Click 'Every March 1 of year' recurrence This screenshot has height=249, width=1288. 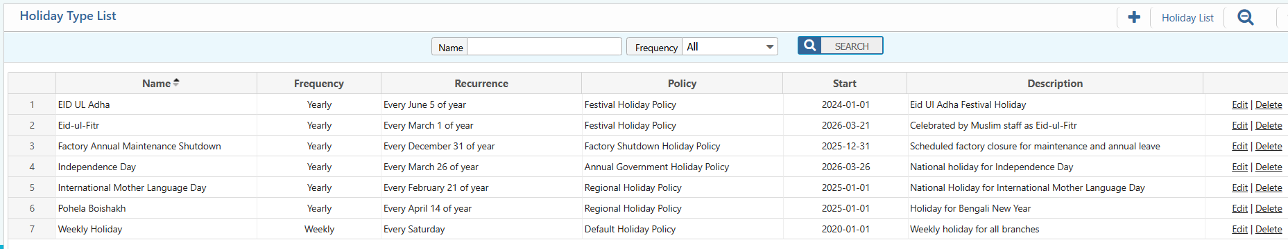(481, 125)
